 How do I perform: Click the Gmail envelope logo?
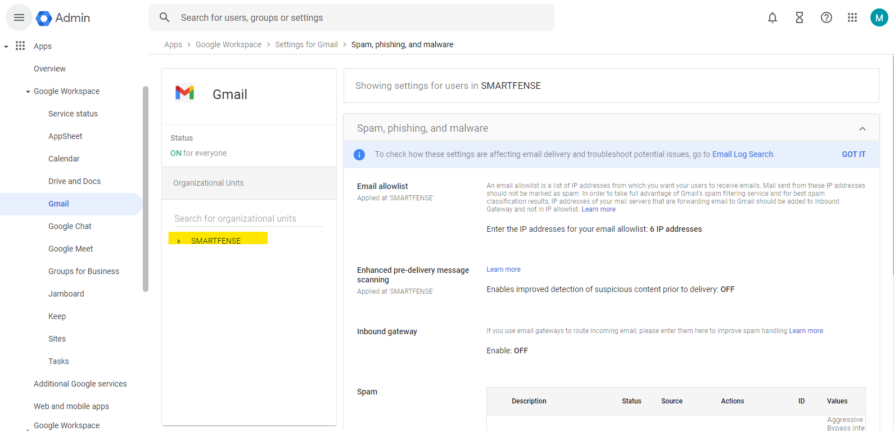point(184,92)
